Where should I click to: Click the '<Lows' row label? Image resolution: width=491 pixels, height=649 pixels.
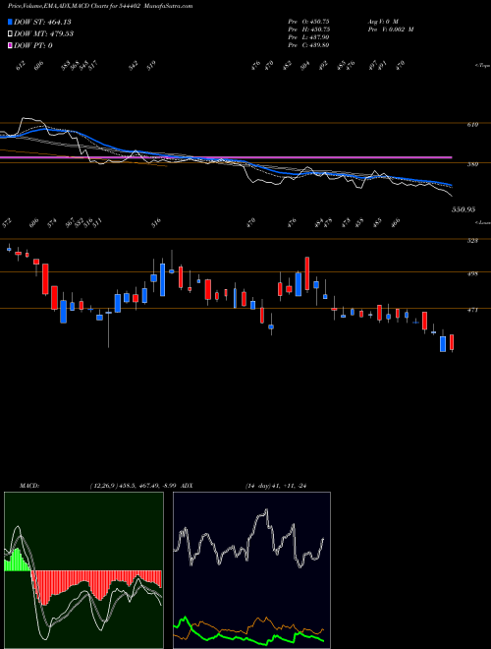pos(482,222)
